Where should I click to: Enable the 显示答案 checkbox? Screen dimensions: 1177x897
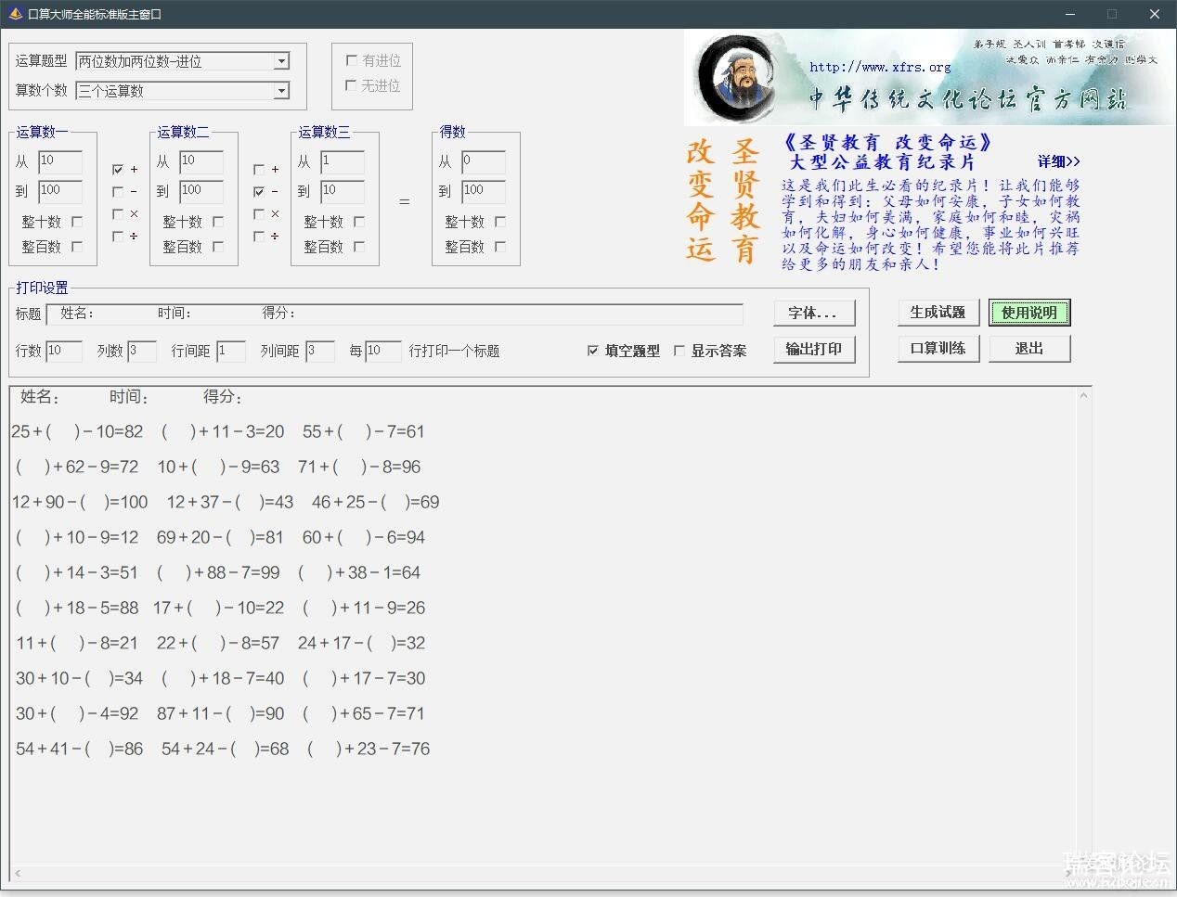pos(679,351)
